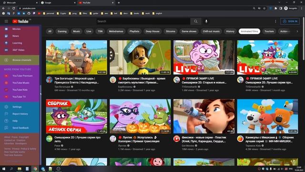Open the three-dot settings menu
The height and width of the screenshot is (172, 305).
pyautogui.click(x=275, y=21)
